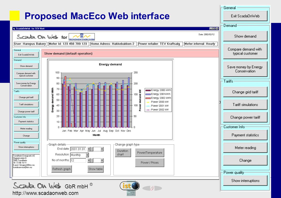
Task: Click Change power tariff in the small window sidebar
Action: (26, 112)
